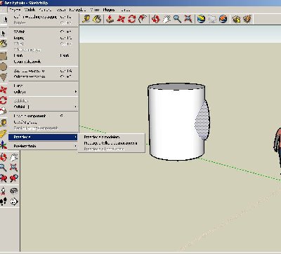Expand the submenu arrow above the Make Component entry

(x=75, y=107)
